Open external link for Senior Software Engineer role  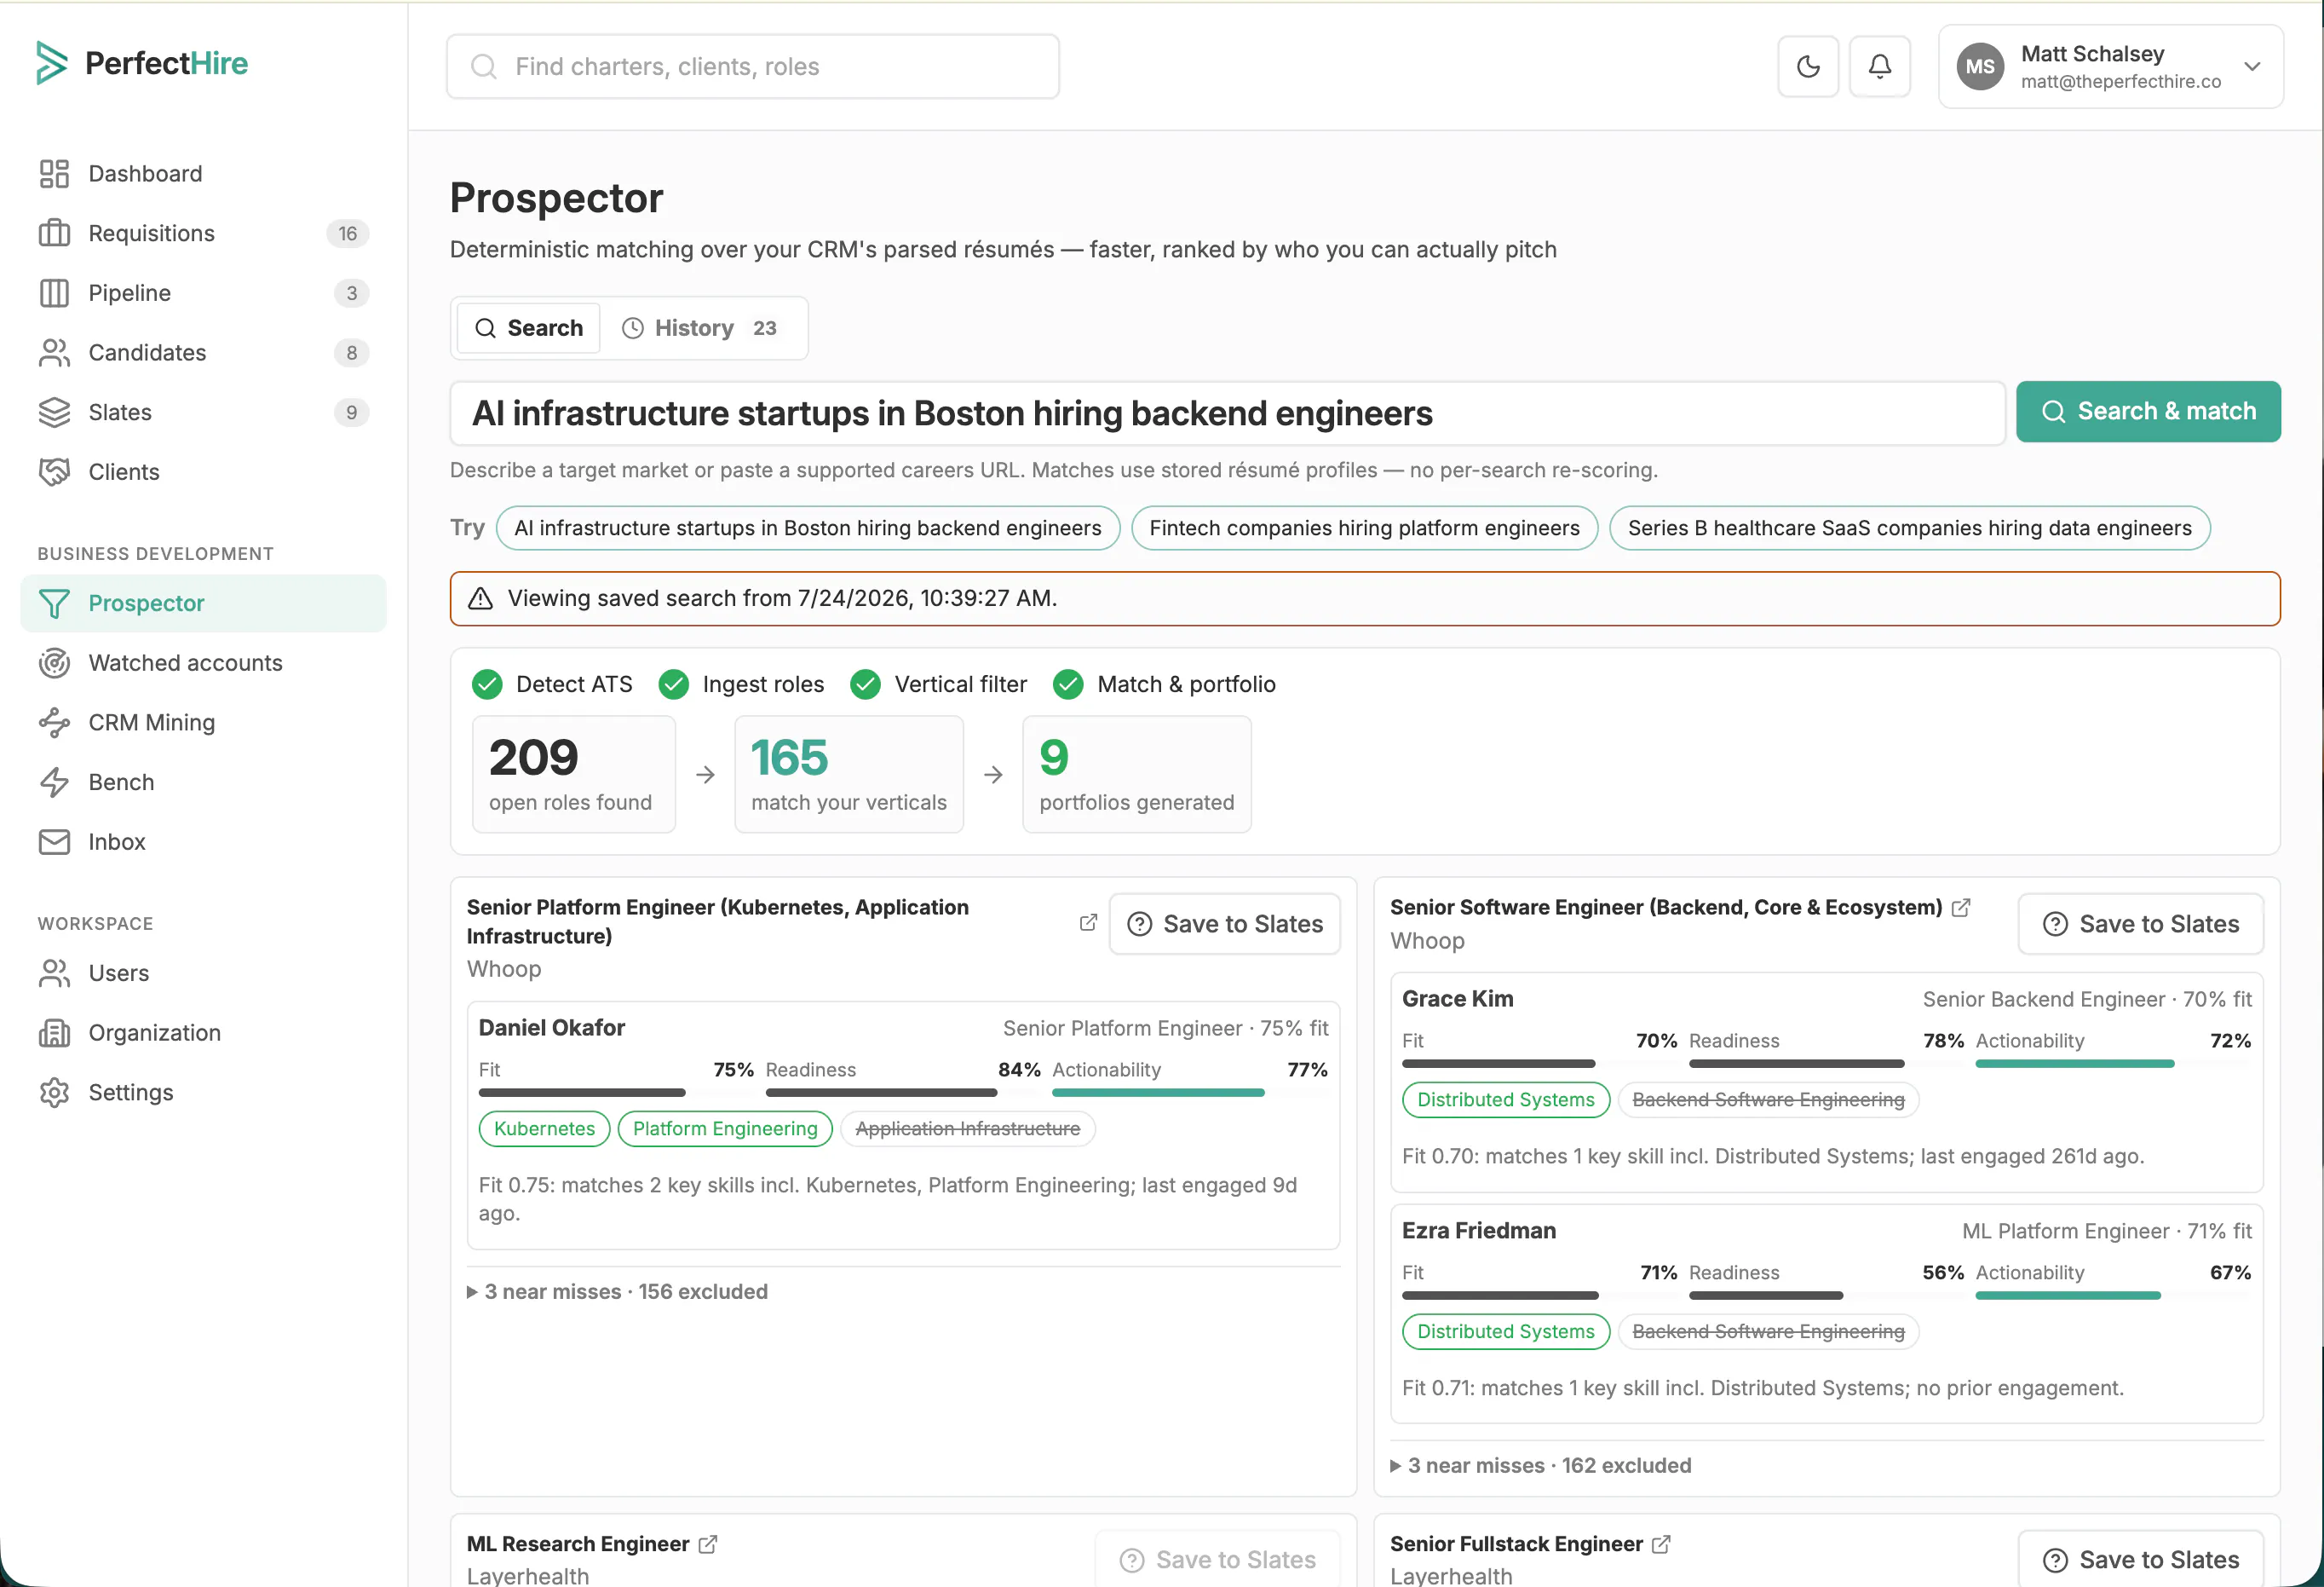(x=1961, y=908)
